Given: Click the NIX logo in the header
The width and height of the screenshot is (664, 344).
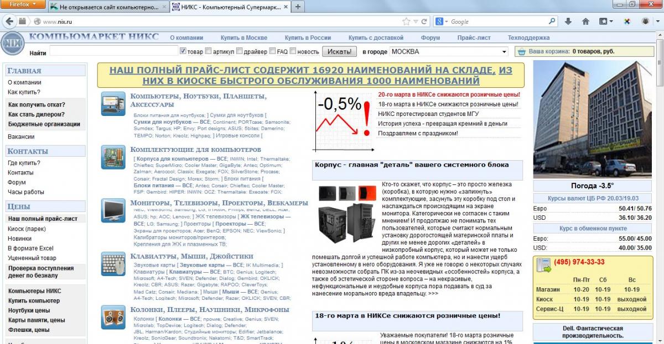Looking at the screenshot, I should 12,44.
